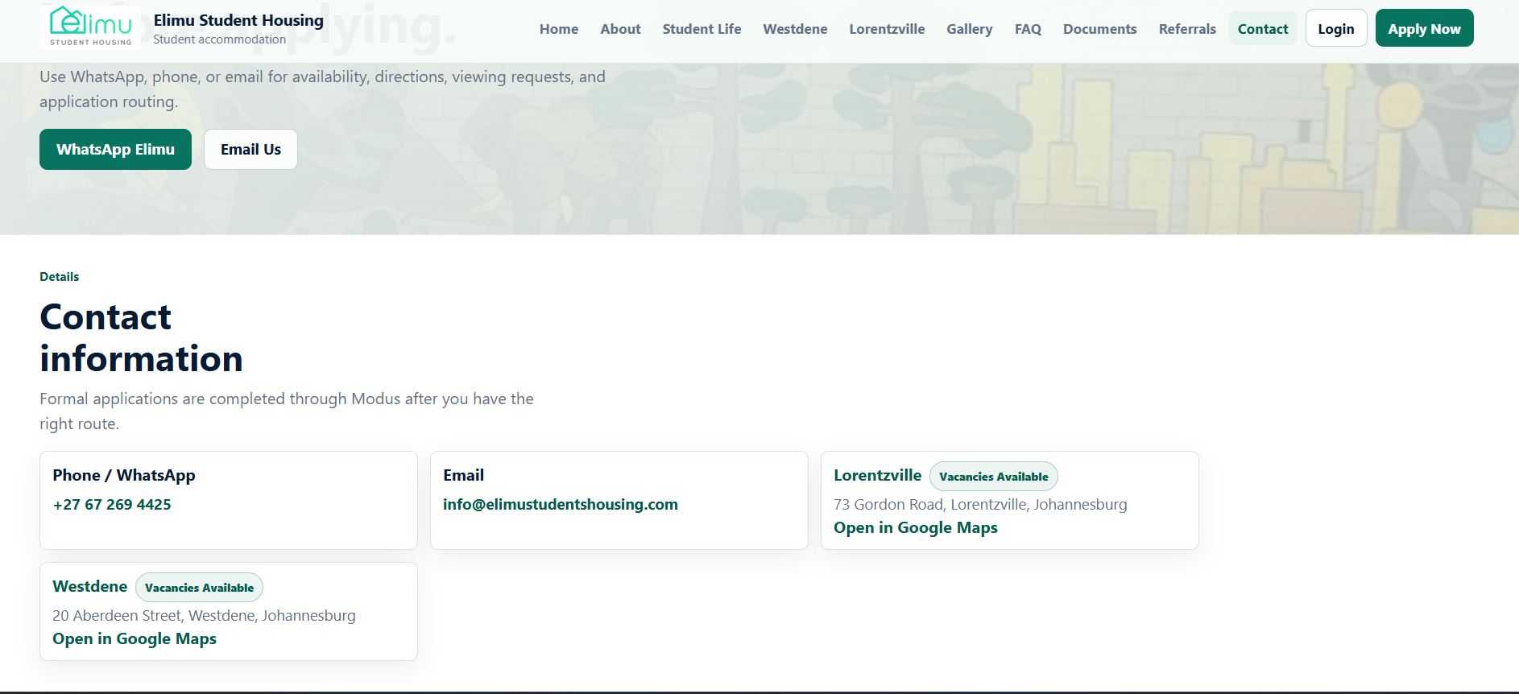Click the Phone / WhatsApp card title
Viewport: 1519px width, 694px height.
click(124, 476)
